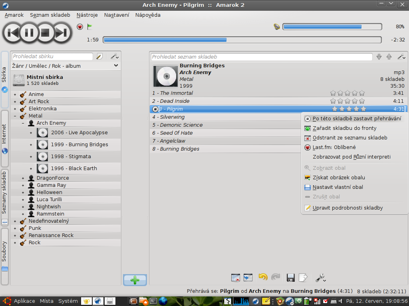Click the Burning Bridges album cover
409x306 pixels.
point(165,76)
